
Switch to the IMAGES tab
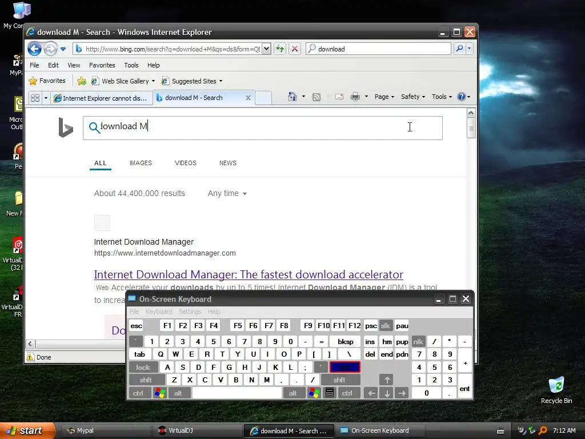(x=141, y=163)
